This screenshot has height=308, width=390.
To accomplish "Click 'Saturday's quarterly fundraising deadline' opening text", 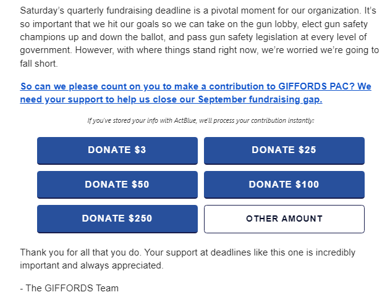I will click(100, 11).
